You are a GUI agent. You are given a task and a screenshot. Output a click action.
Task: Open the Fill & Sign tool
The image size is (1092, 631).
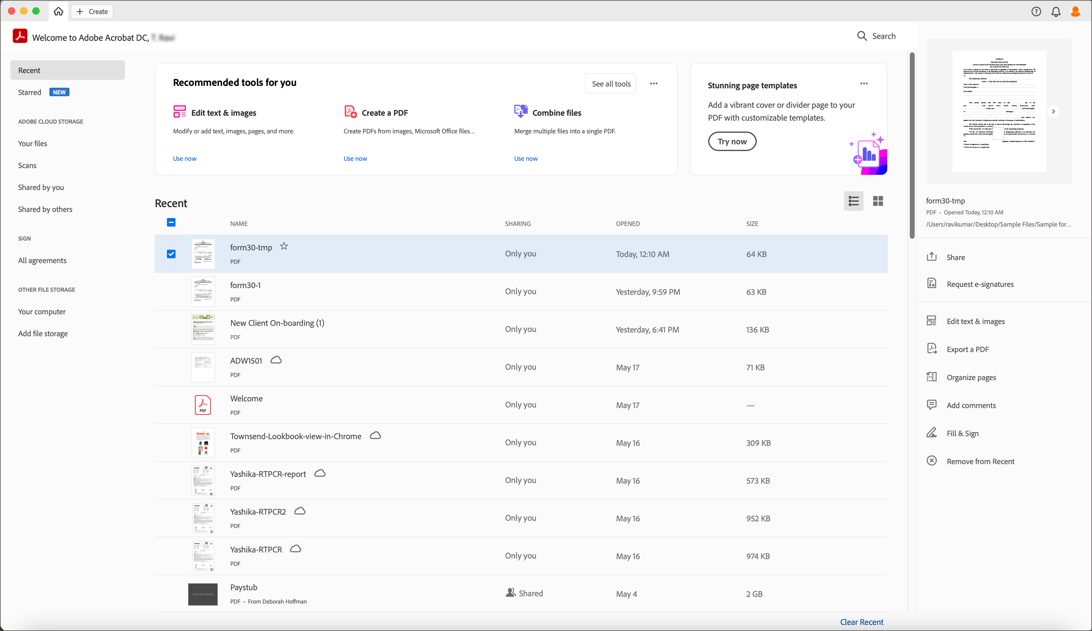coord(963,433)
